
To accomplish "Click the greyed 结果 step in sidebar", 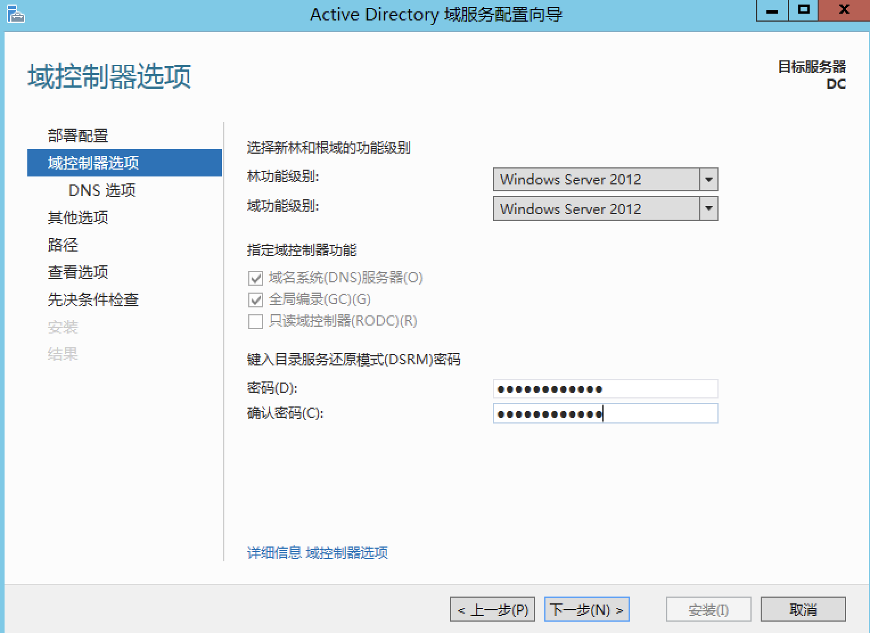I will point(63,354).
